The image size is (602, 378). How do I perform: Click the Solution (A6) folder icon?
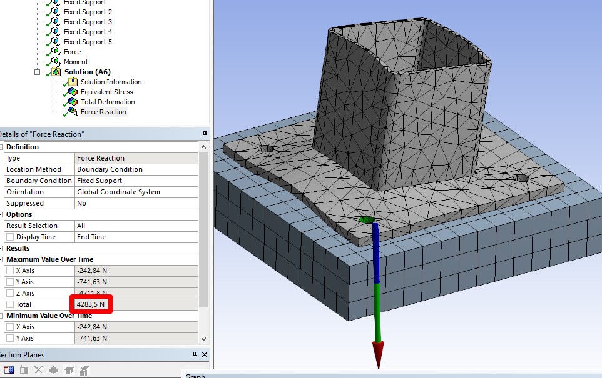[x=56, y=72]
